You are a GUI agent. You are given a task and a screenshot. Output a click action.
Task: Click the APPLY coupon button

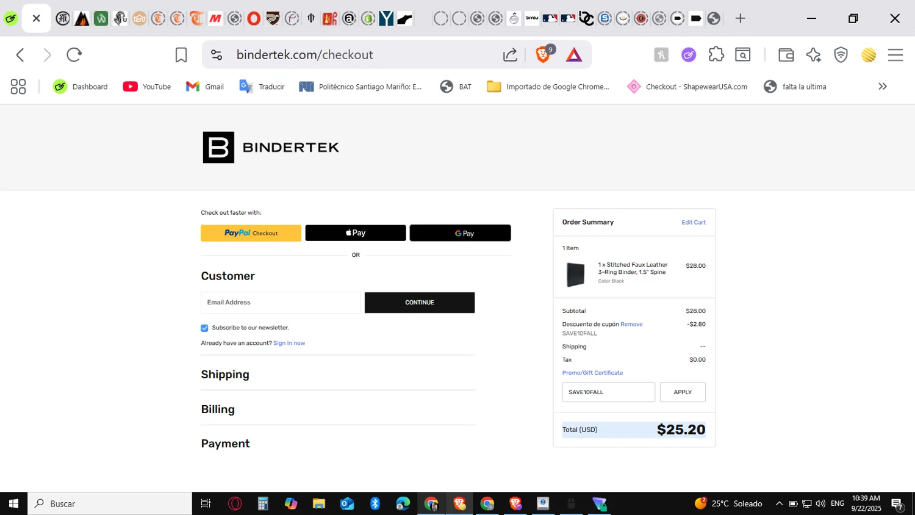tap(683, 392)
